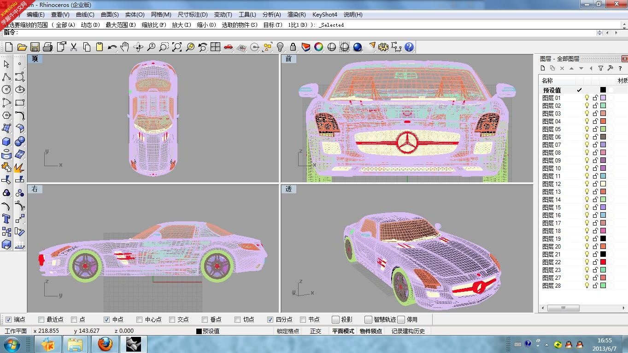Click the layers panel horizontal scrollbar
Image resolution: width=628 pixels, height=353 pixels.
coord(582,308)
